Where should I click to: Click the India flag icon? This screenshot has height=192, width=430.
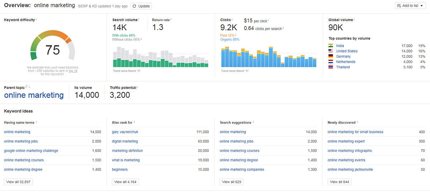point(330,46)
